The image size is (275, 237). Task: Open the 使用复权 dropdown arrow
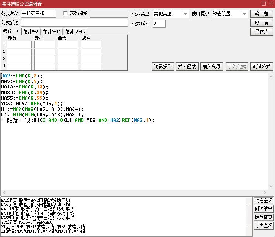pos(244,14)
